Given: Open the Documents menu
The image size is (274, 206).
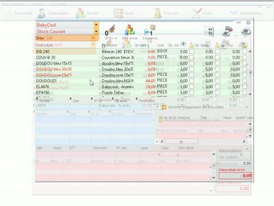Looking at the screenshot, I should [x=18, y=13].
